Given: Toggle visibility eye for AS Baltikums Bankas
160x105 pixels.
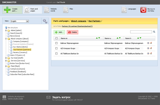Looking at the screenshot, I should (x=148, y=53).
